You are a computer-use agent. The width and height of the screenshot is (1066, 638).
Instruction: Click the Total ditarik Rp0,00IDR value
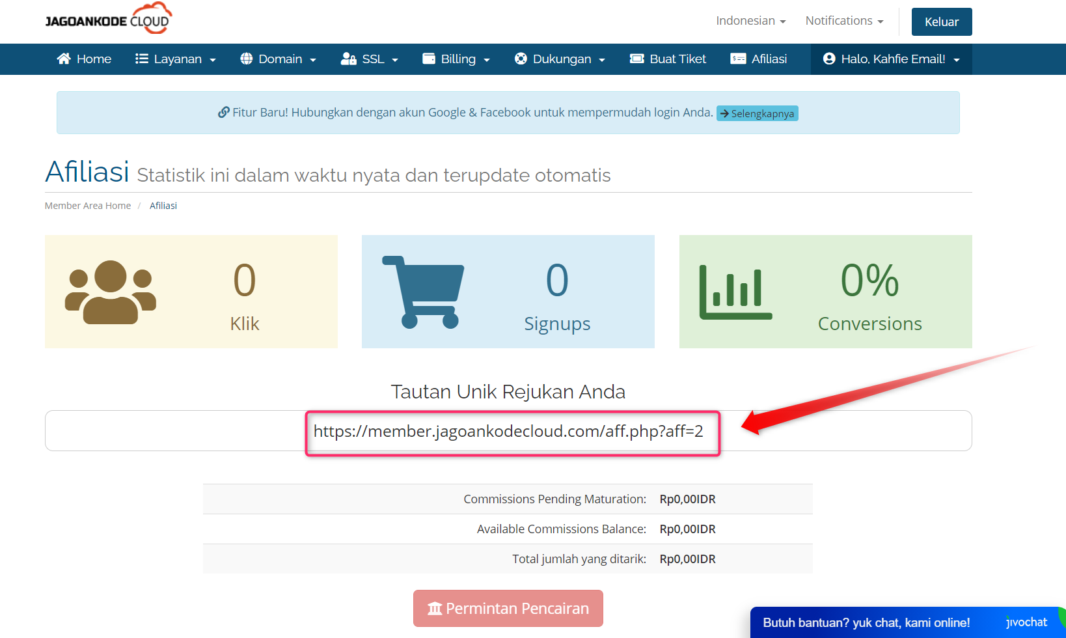tap(688, 559)
